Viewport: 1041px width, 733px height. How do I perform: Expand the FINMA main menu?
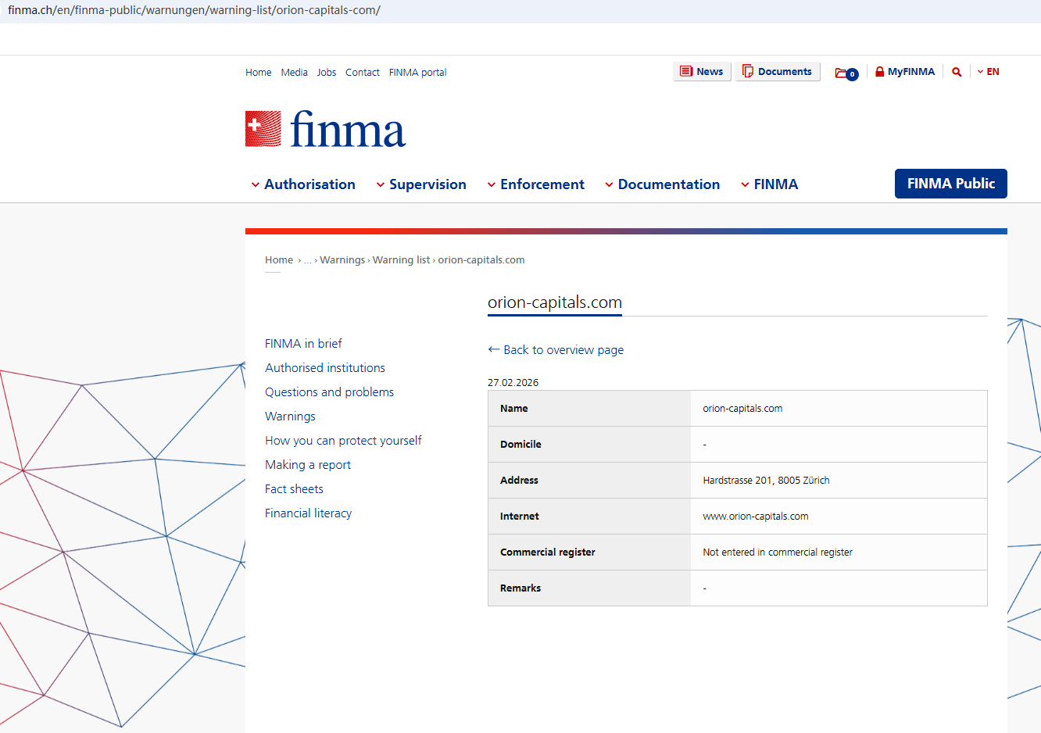[x=770, y=184]
